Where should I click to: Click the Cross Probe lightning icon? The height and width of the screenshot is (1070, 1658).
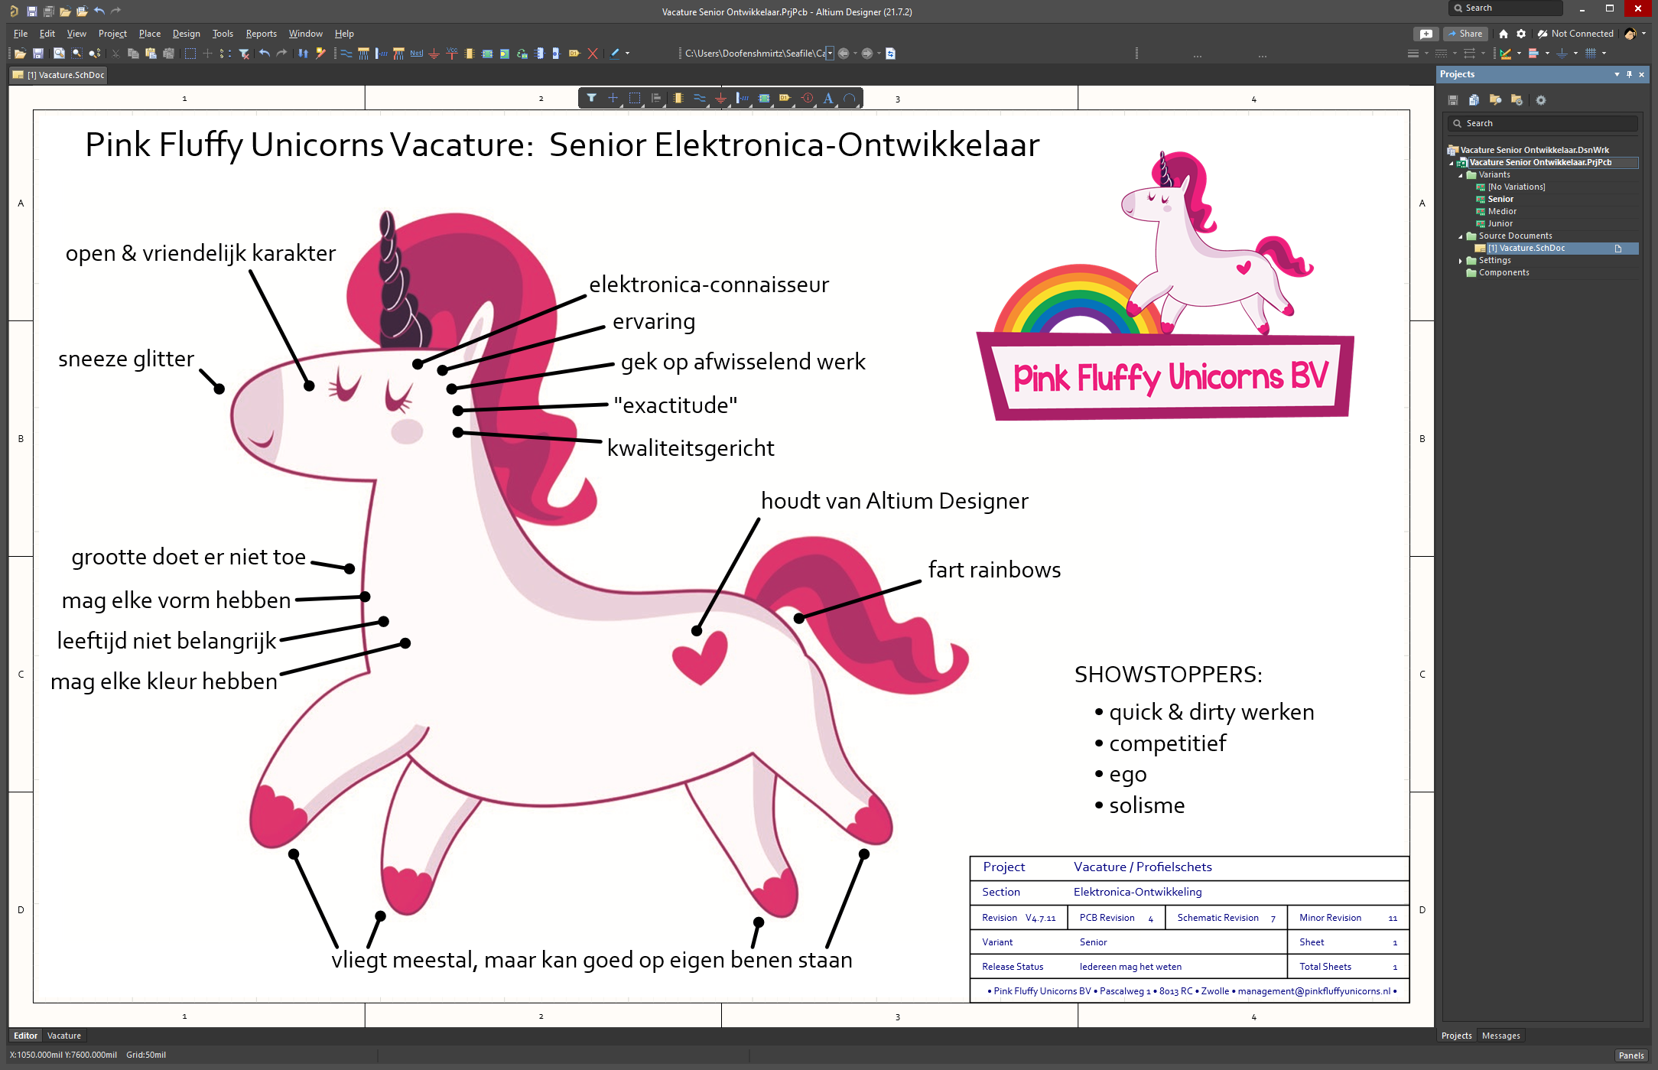tap(320, 54)
